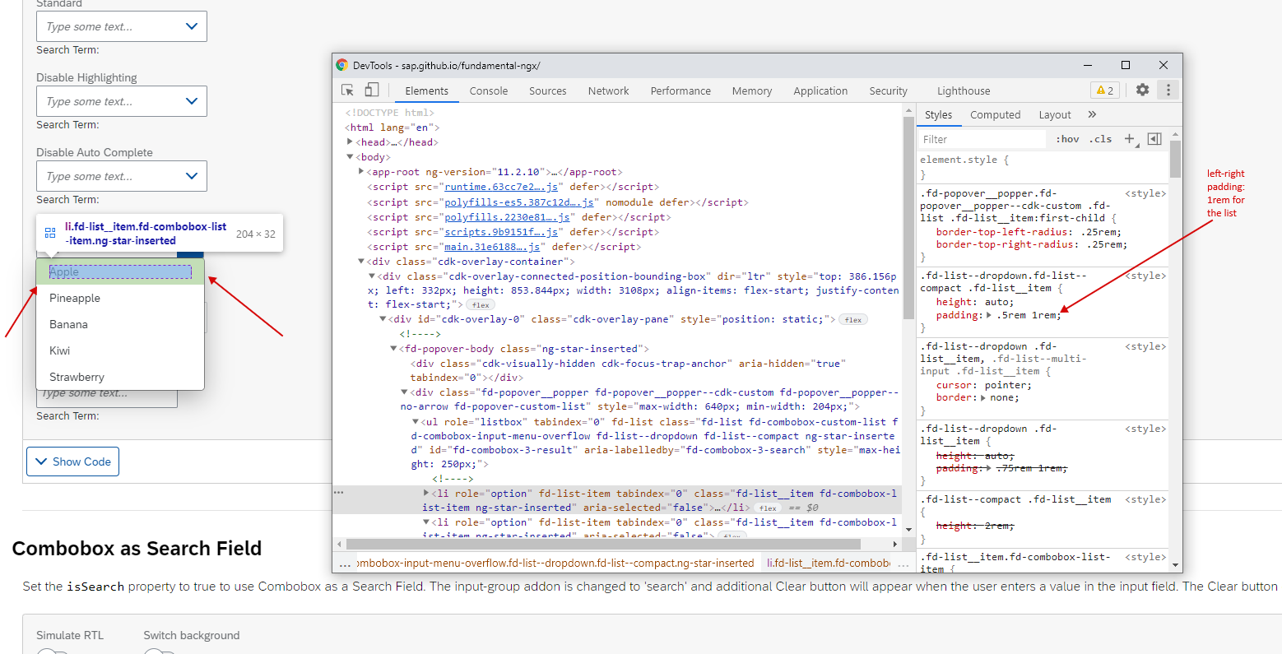Add a new style rule with the plus icon
This screenshot has height=654, width=1282.
pos(1130,139)
